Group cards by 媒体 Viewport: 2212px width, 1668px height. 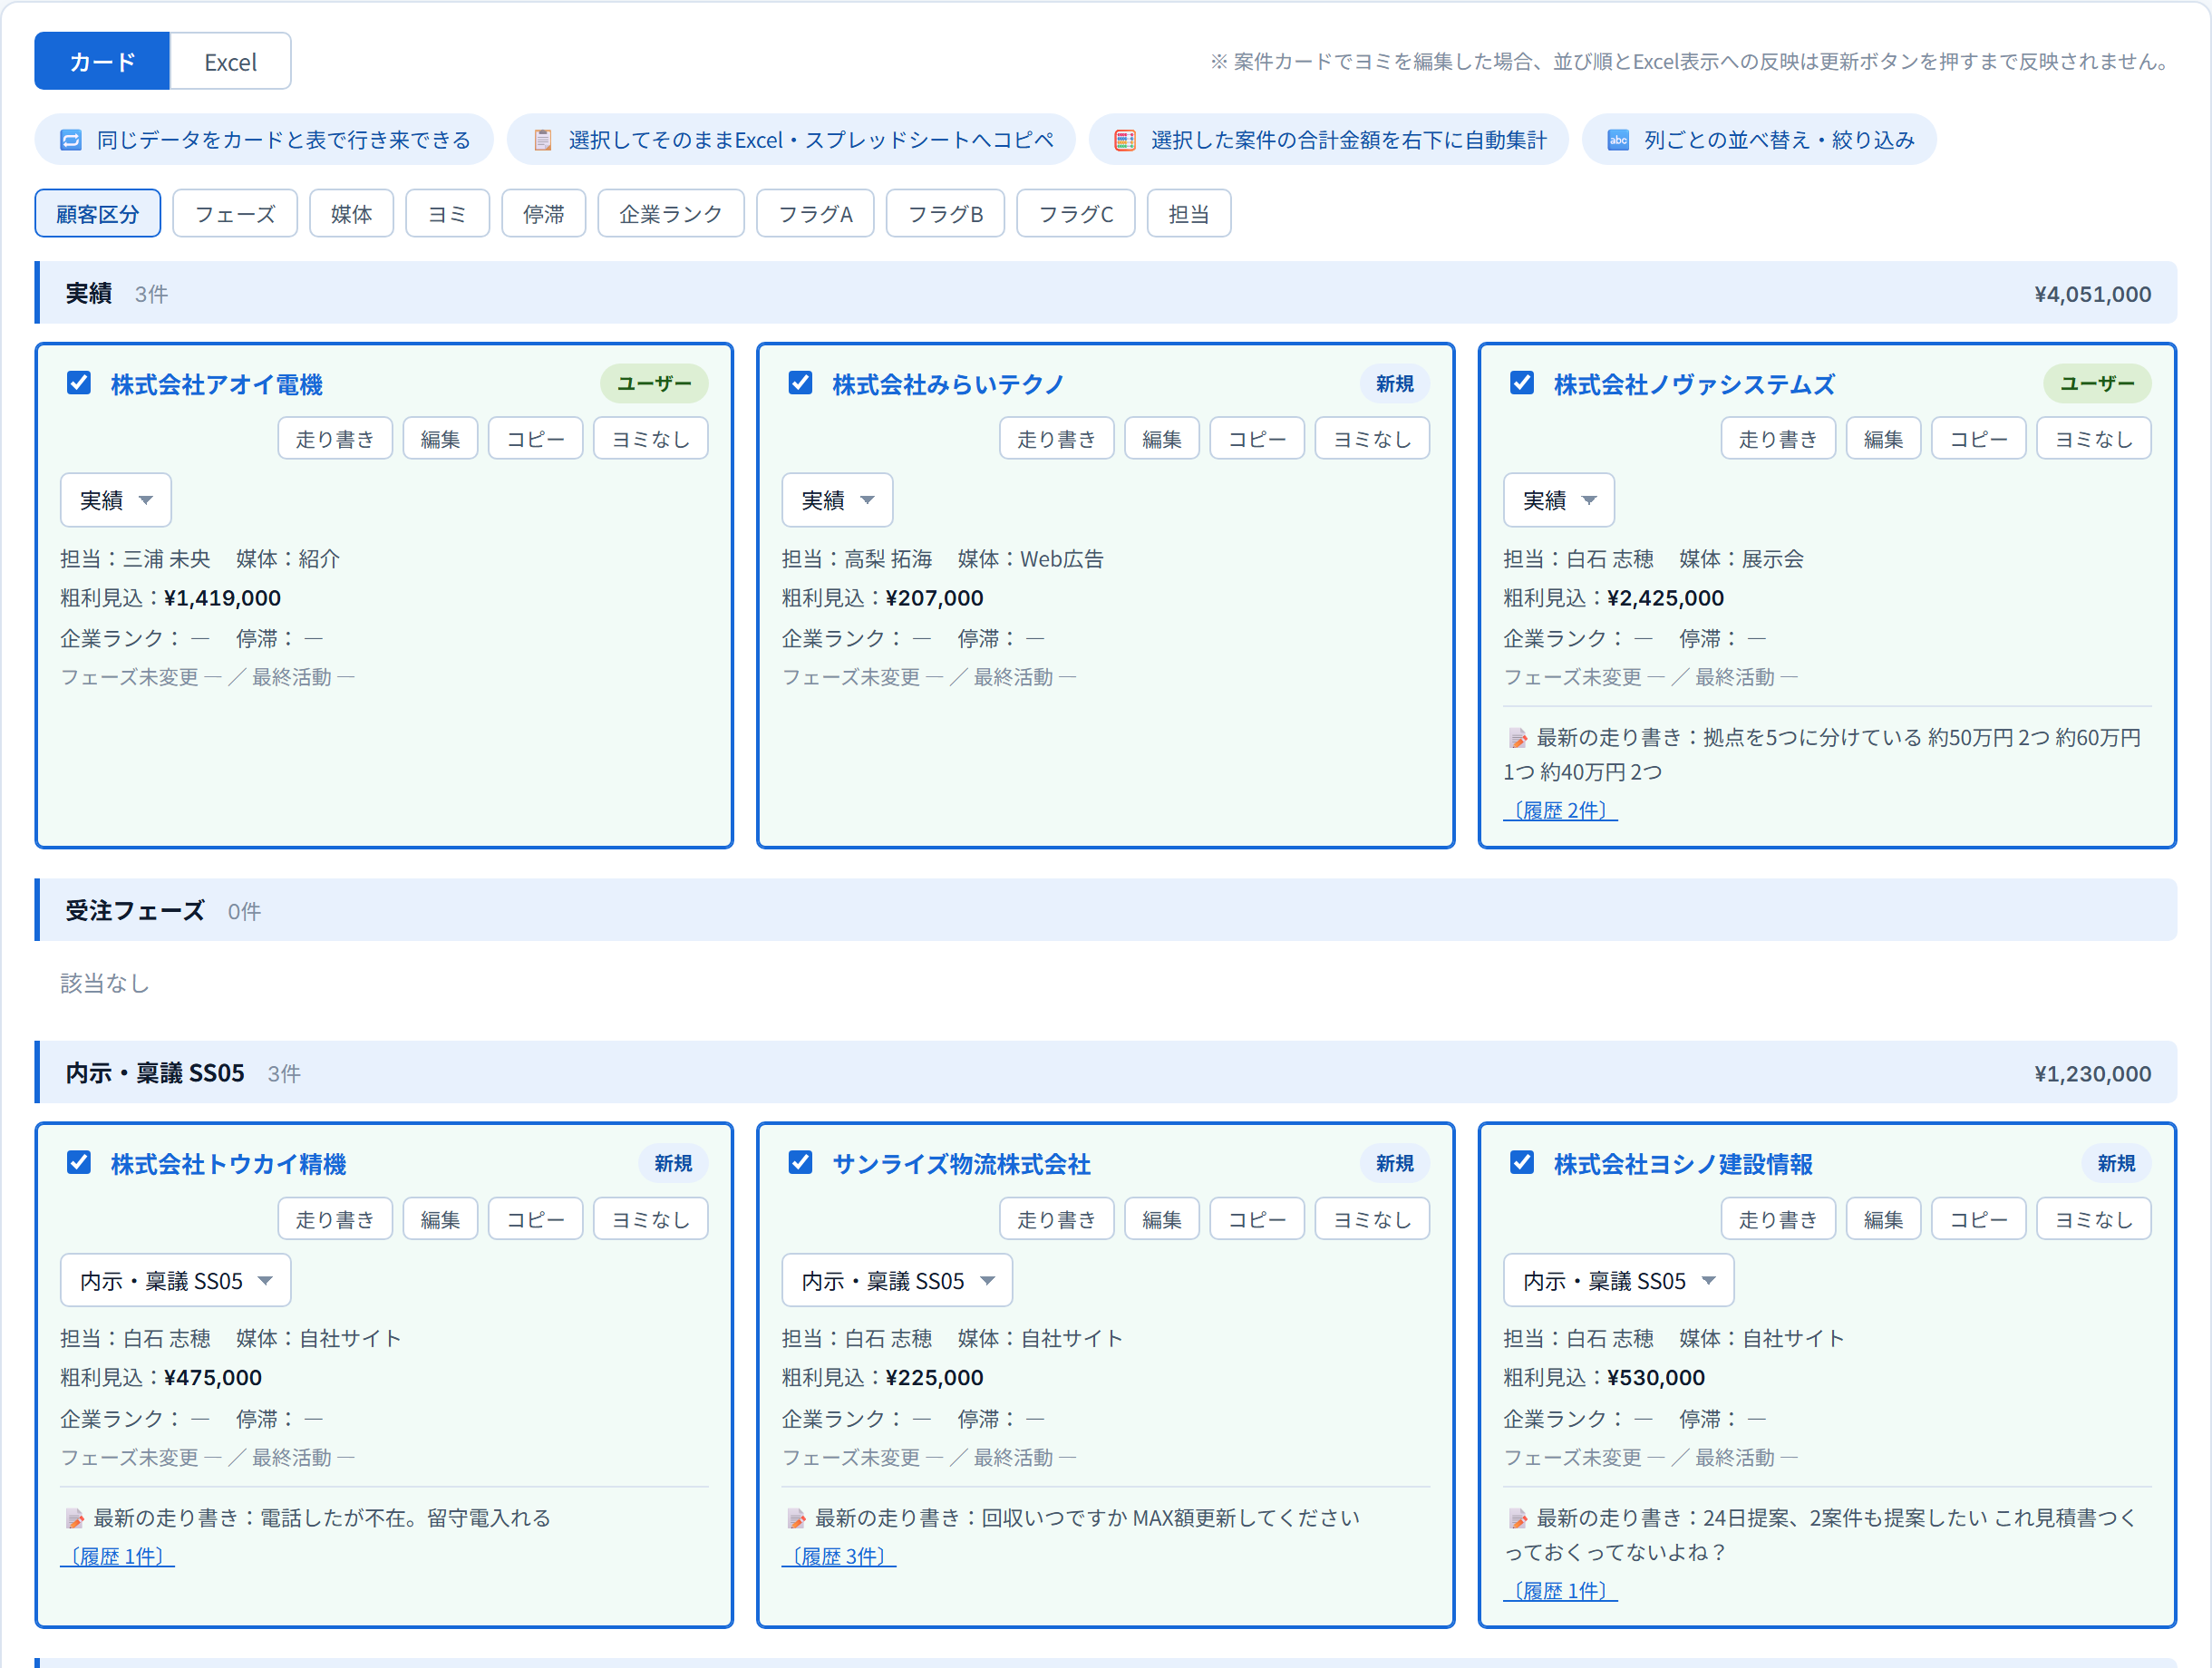tap(351, 214)
